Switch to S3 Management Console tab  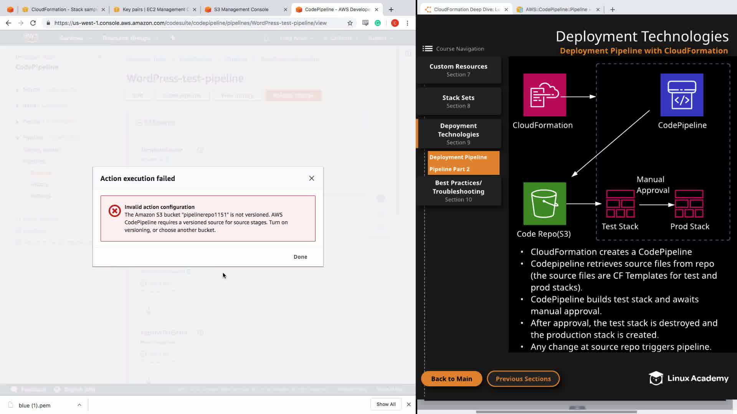(241, 9)
